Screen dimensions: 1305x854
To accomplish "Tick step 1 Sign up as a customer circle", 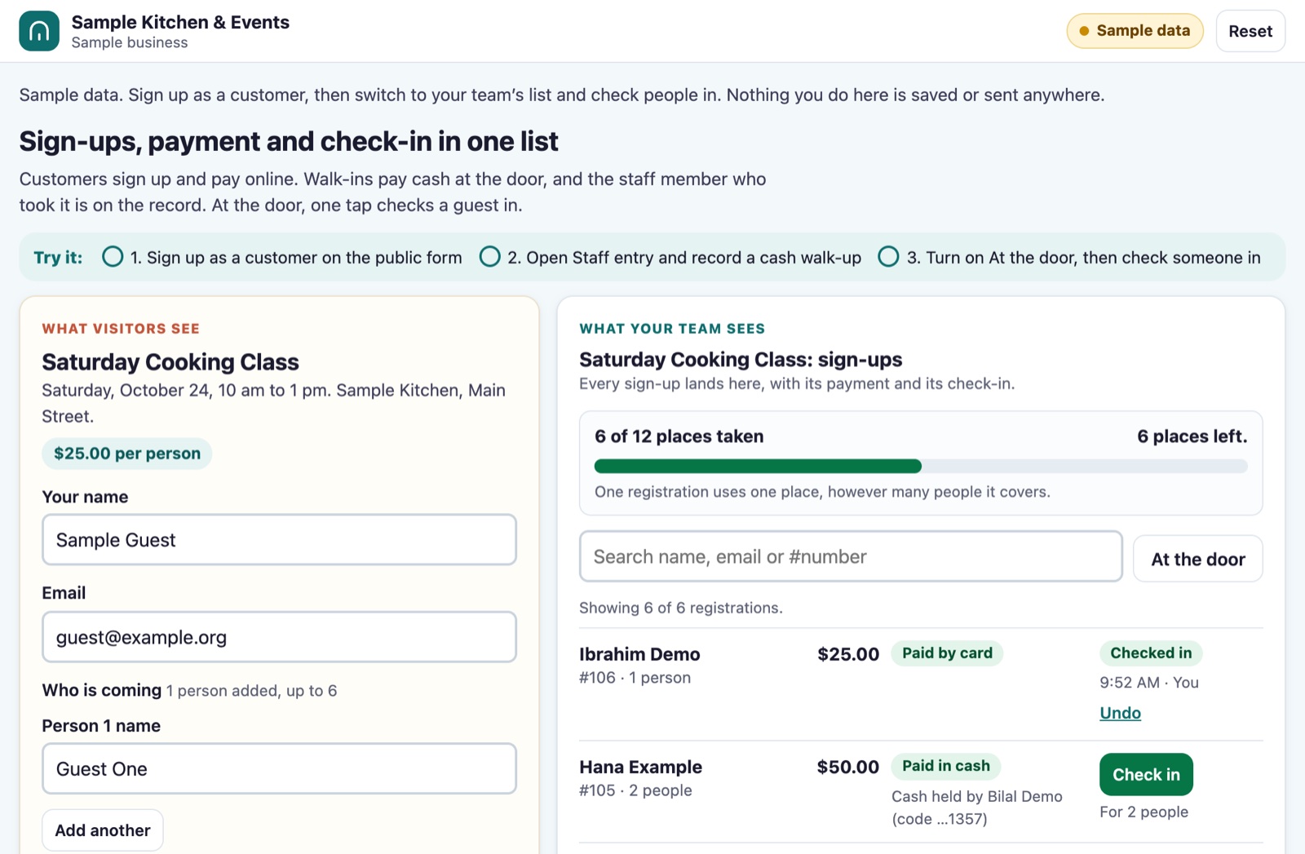I will 113,257.
